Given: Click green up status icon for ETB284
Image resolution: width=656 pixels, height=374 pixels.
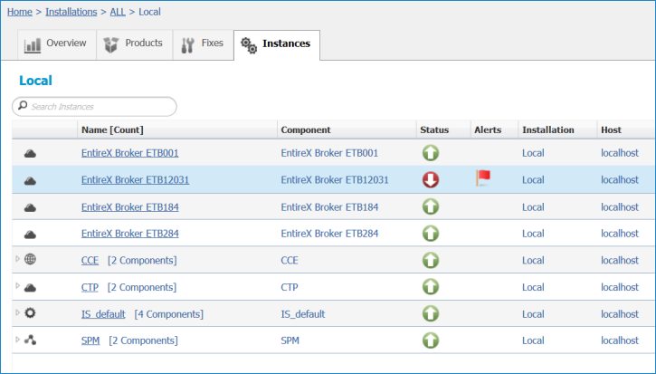Looking at the screenshot, I should pos(431,234).
